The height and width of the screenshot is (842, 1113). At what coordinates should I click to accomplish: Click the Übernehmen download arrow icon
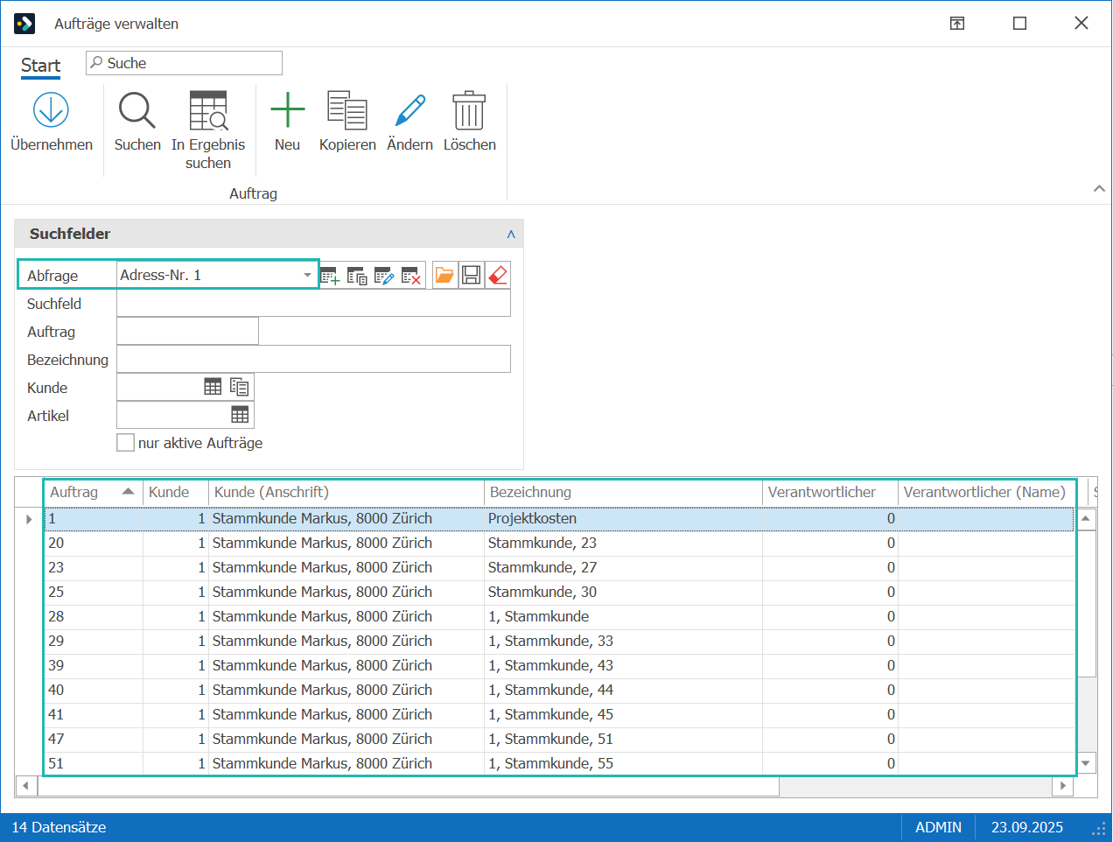[x=51, y=110]
